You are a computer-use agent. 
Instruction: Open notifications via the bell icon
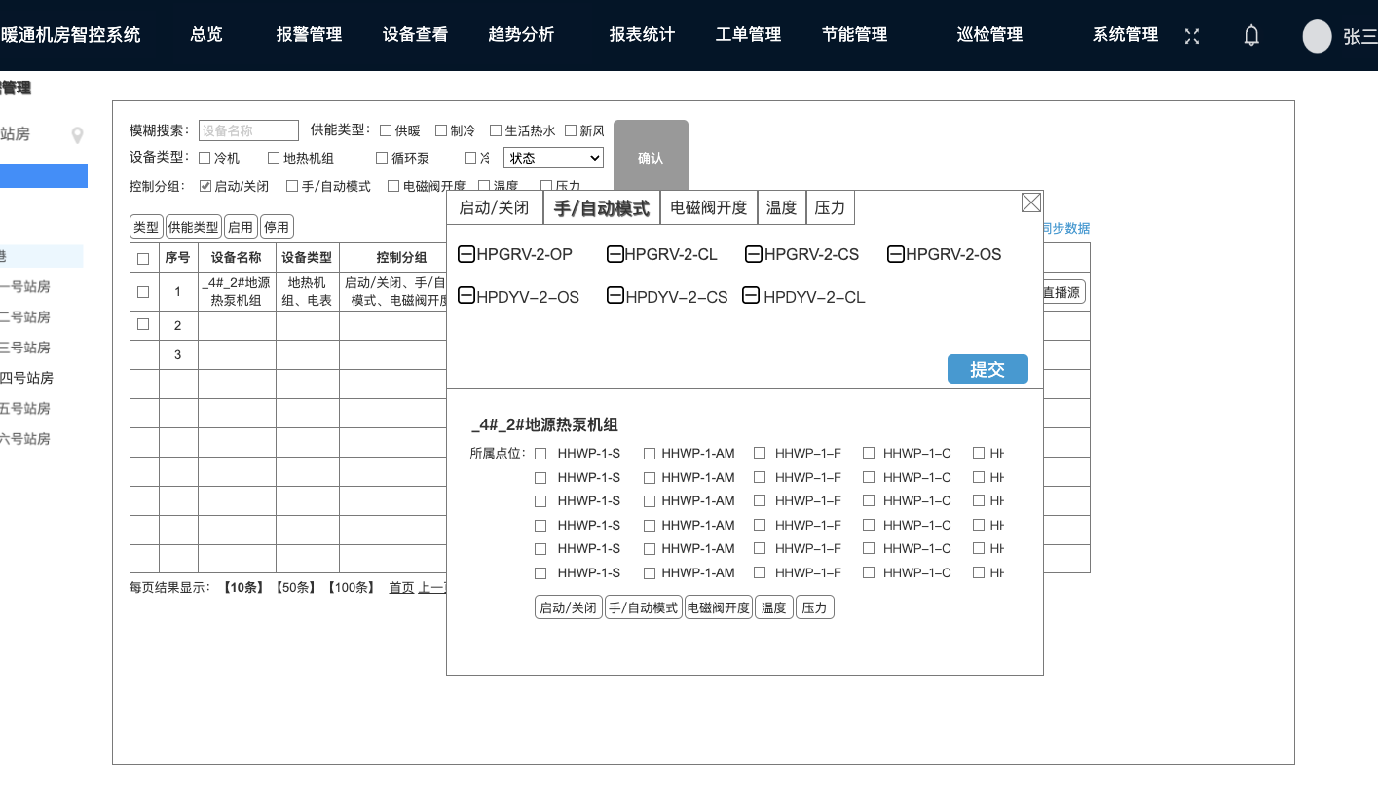[1251, 36]
